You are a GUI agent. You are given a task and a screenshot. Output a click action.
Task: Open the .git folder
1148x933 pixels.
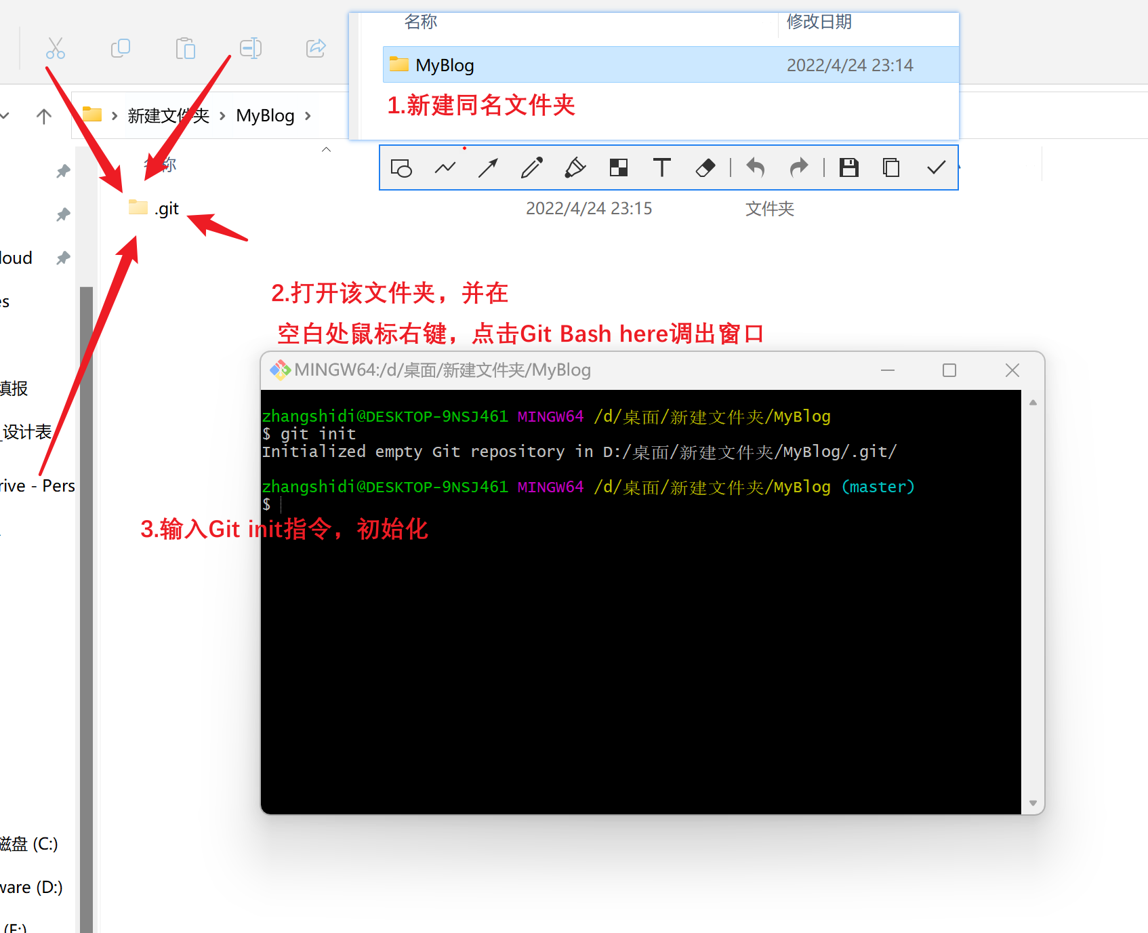154,208
